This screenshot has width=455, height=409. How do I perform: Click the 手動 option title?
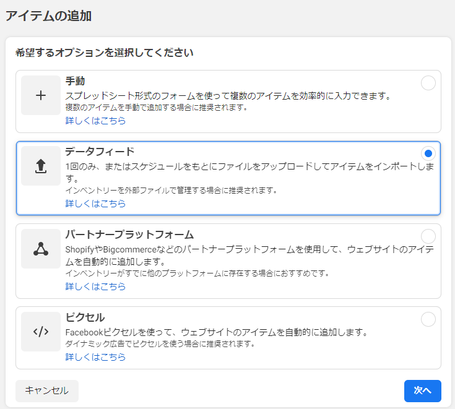75,81
